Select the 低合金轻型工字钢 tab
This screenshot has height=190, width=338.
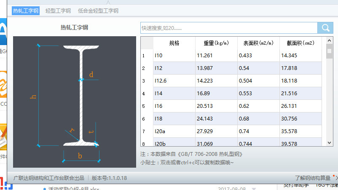coord(98,11)
